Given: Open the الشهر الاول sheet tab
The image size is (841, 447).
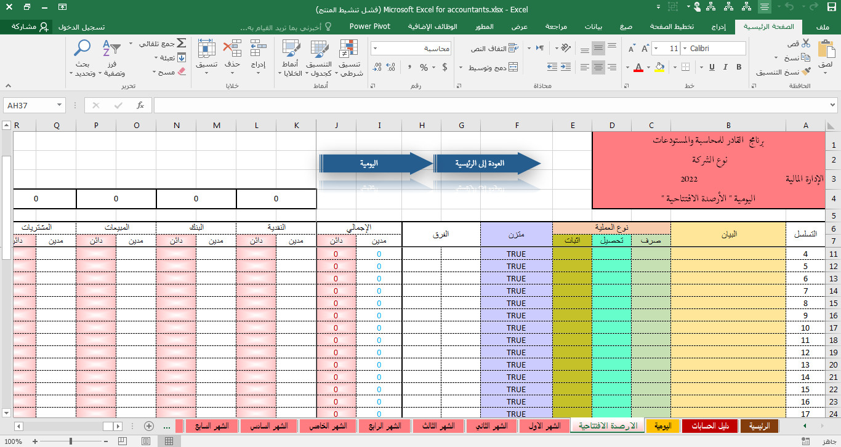Looking at the screenshot, I should 544,425.
